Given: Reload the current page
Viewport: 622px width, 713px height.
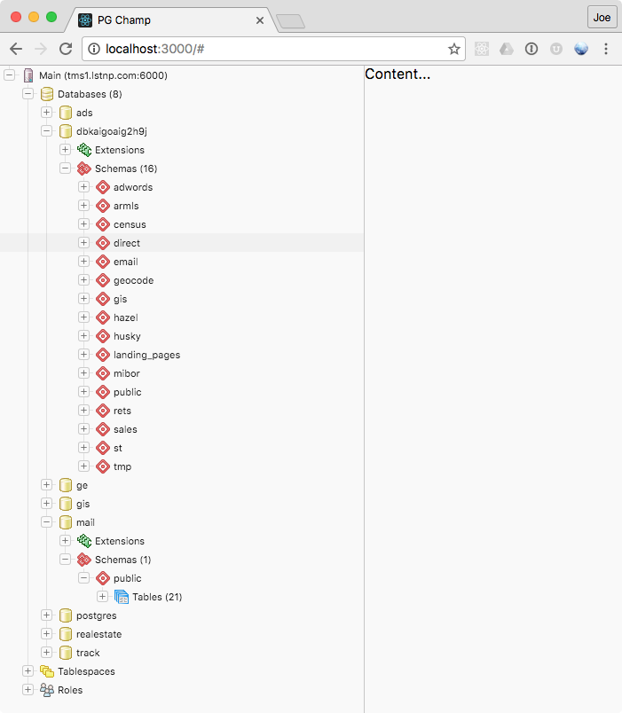Looking at the screenshot, I should point(66,49).
